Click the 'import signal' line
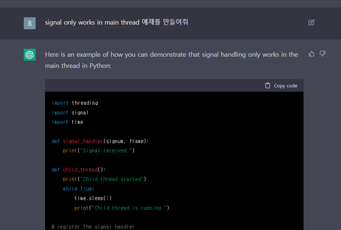The width and height of the screenshot is (341, 230). tap(70, 112)
